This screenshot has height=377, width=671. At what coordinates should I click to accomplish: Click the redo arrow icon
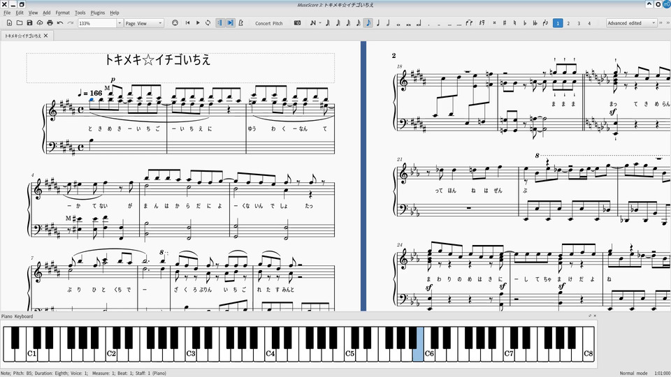(x=71, y=23)
